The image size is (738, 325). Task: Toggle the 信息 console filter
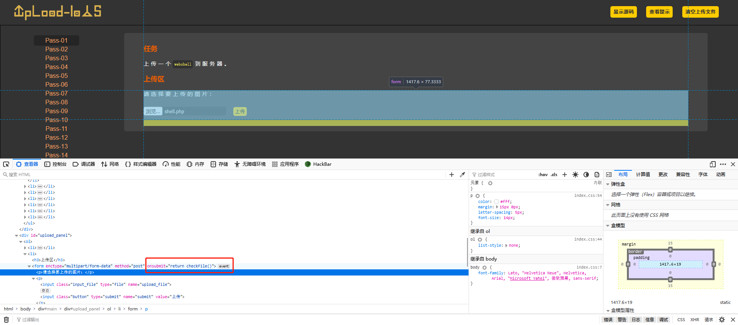pyautogui.click(x=650, y=320)
